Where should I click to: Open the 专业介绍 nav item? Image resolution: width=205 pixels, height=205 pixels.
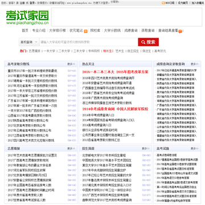pos(39,30)
